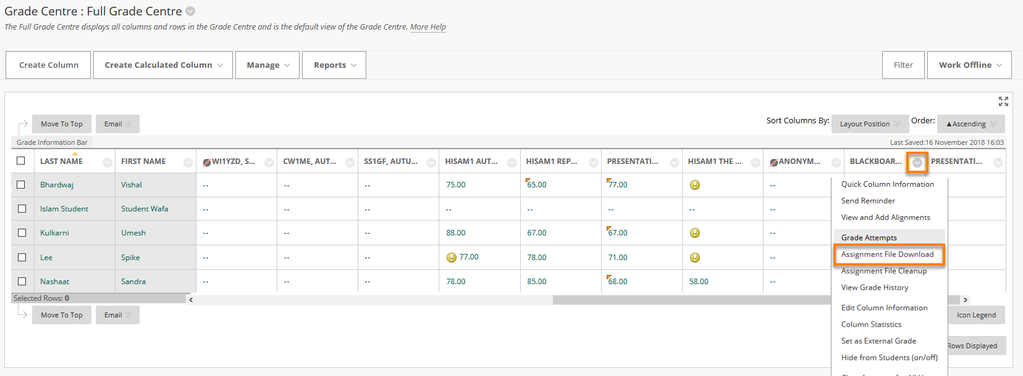
Task: Open WI1YZD column options chevron
Action: click(x=269, y=163)
